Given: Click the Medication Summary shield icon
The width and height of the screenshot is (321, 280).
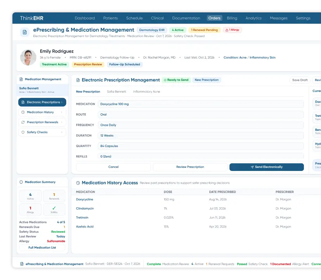Looking at the screenshot, I should coord(21,182).
